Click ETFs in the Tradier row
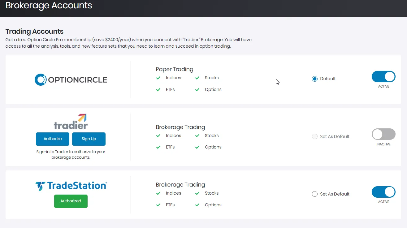 [170, 147]
